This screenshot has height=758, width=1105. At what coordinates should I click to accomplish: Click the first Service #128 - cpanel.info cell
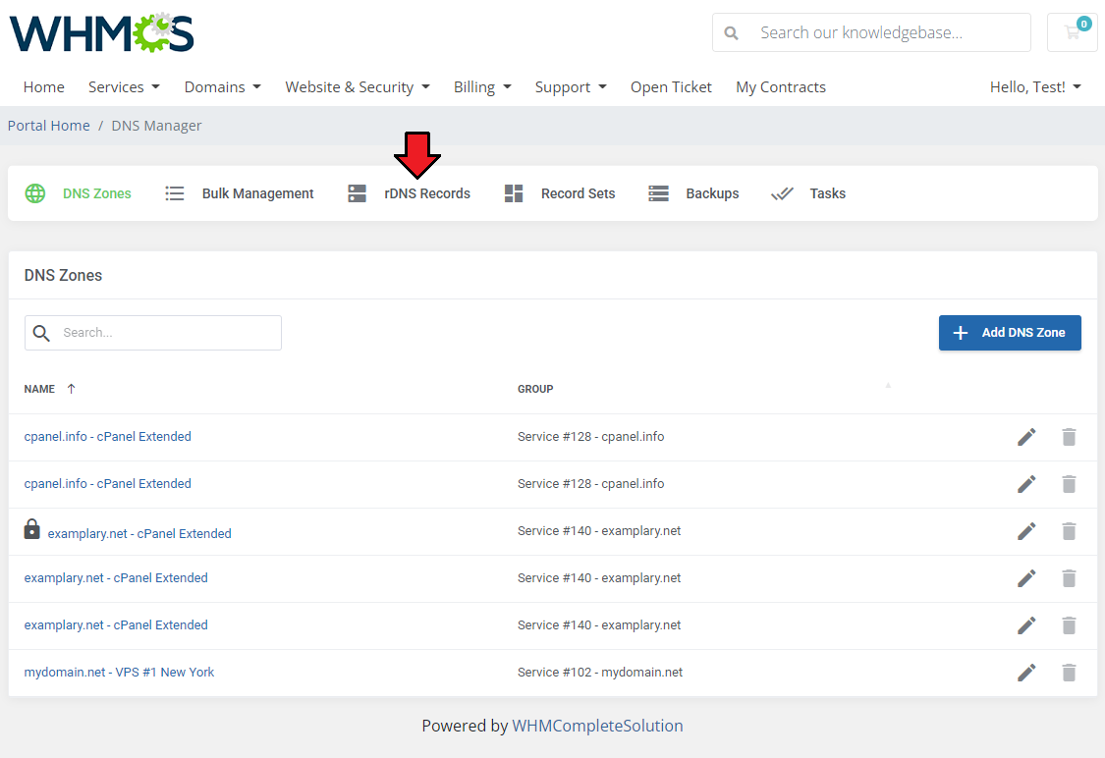tap(590, 437)
